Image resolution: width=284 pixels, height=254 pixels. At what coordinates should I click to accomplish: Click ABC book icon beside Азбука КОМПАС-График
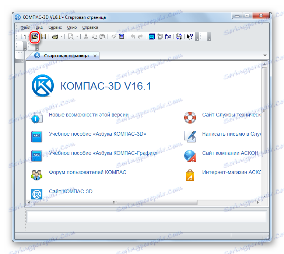(x=37, y=156)
